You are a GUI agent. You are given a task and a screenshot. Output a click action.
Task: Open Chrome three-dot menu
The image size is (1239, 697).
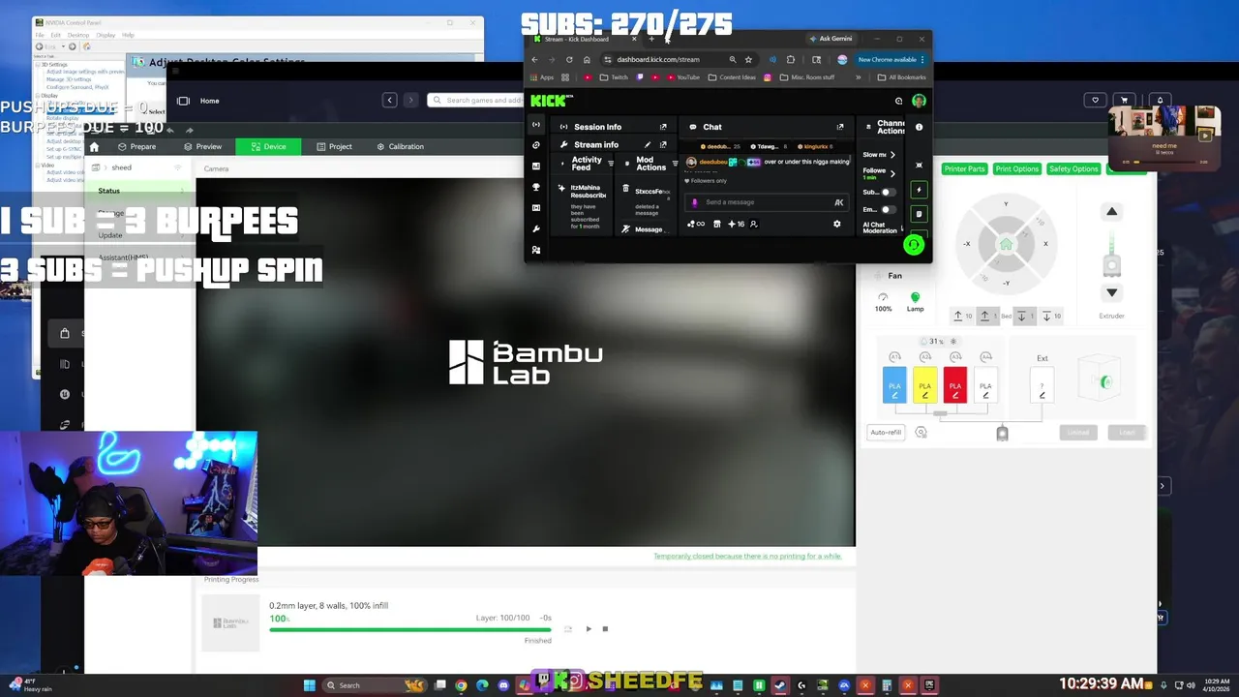[x=922, y=60]
